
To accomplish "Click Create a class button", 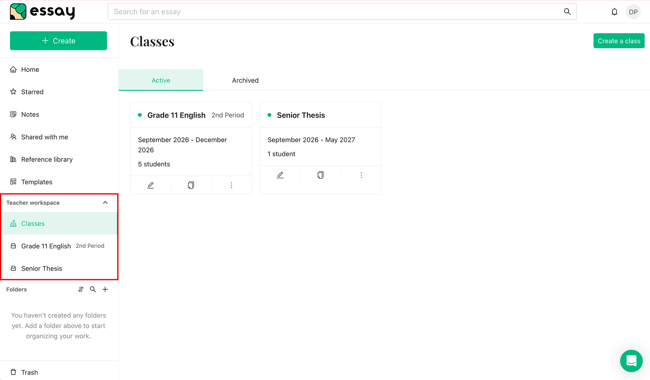I will pos(619,41).
